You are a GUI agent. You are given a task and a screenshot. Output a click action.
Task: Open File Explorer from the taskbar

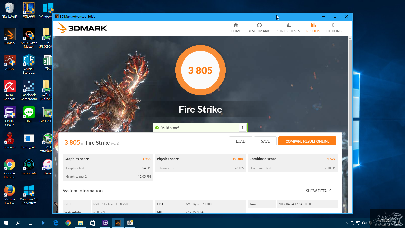80,223
